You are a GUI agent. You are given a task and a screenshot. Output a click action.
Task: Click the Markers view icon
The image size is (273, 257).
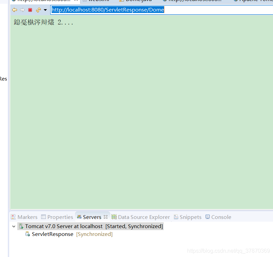[x=13, y=217]
